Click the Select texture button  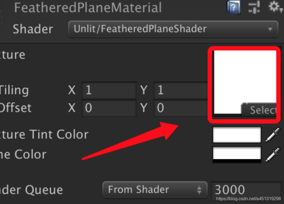click(x=259, y=109)
